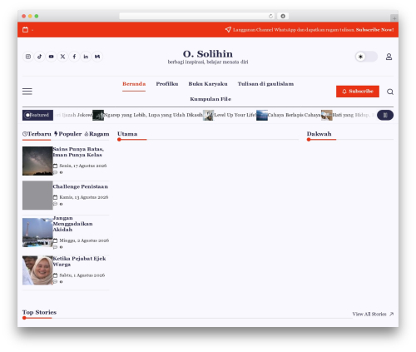Open ticker item Cahaya Berlapis Cahaya
416x352 pixels.
pyautogui.click(x=294, y=115)
